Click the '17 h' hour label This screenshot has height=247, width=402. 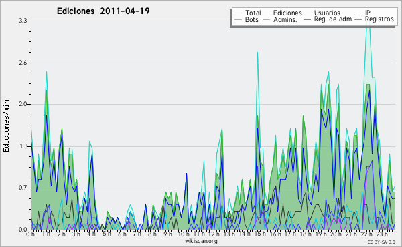(x=290, y=234)
